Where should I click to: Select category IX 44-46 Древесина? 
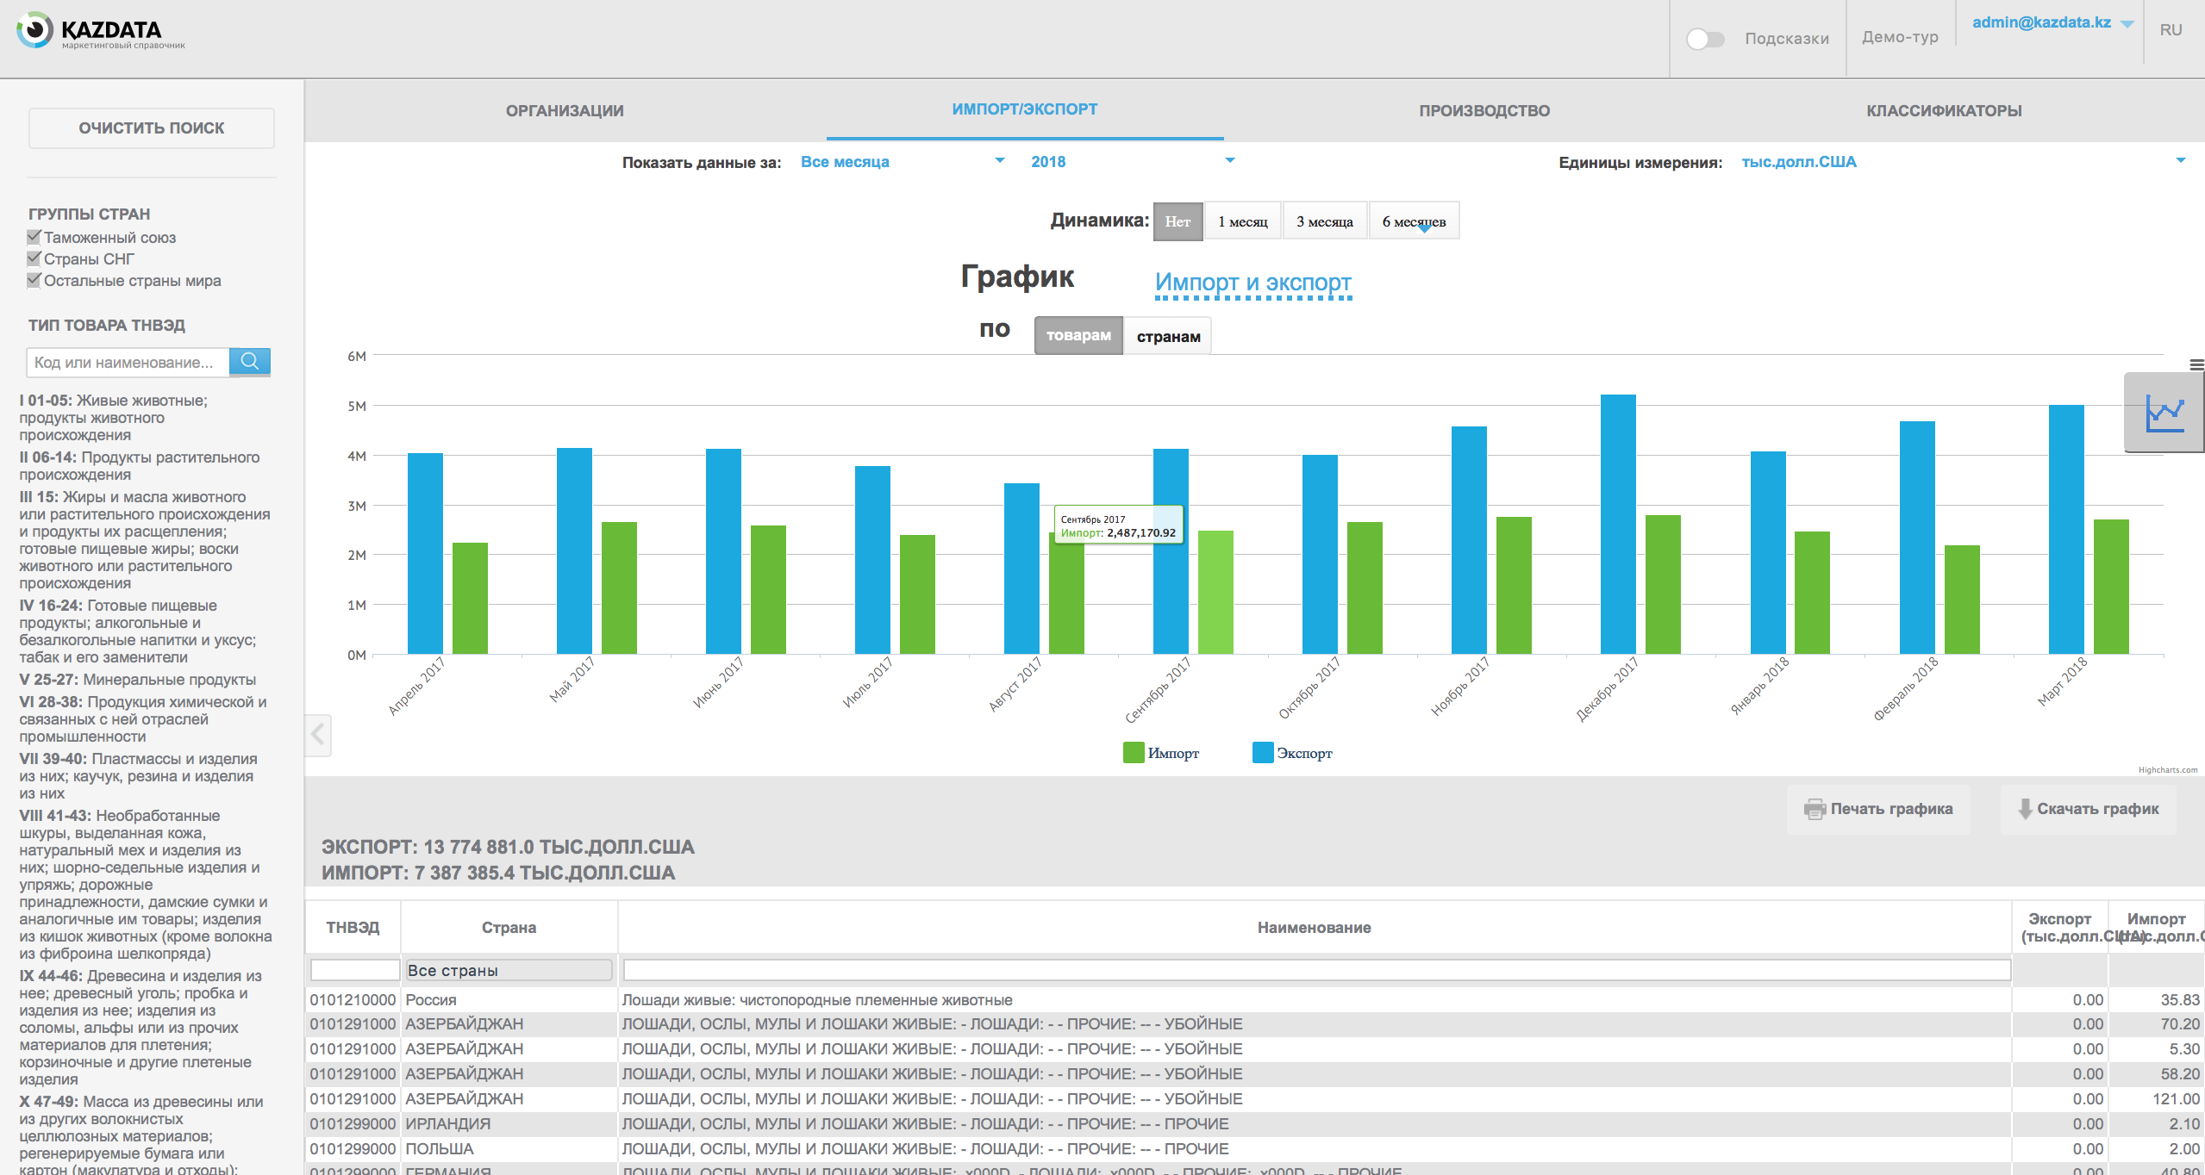141,1028
